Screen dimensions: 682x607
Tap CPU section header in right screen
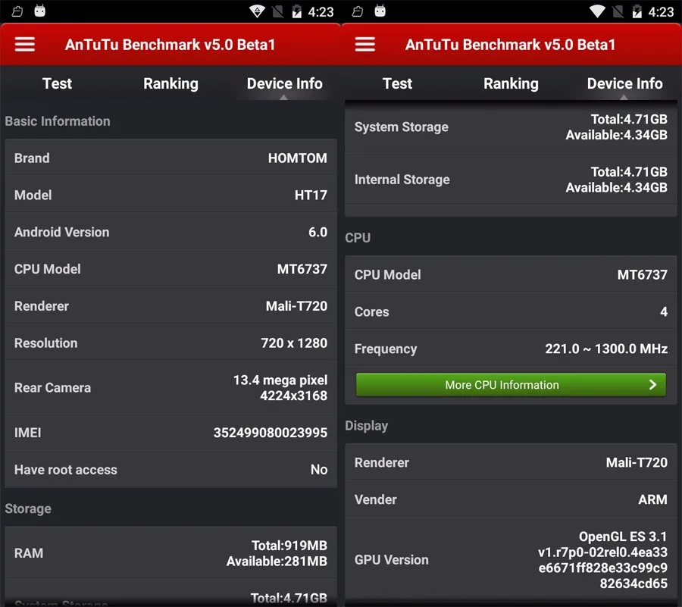[x=358, y=237]
